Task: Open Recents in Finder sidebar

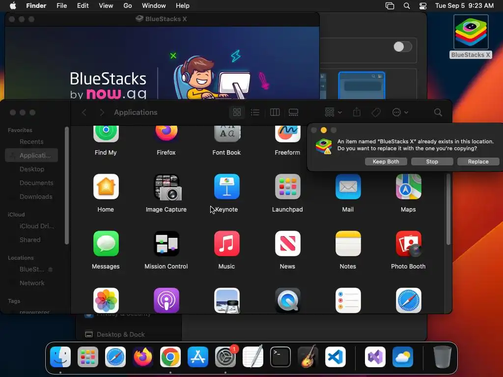Action: [31, 142]
